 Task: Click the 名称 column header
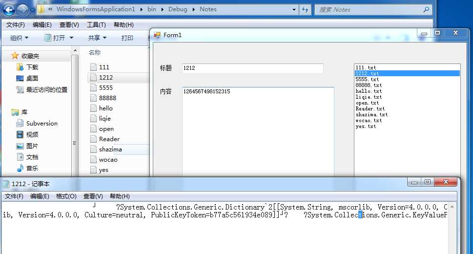coord(94,52)
